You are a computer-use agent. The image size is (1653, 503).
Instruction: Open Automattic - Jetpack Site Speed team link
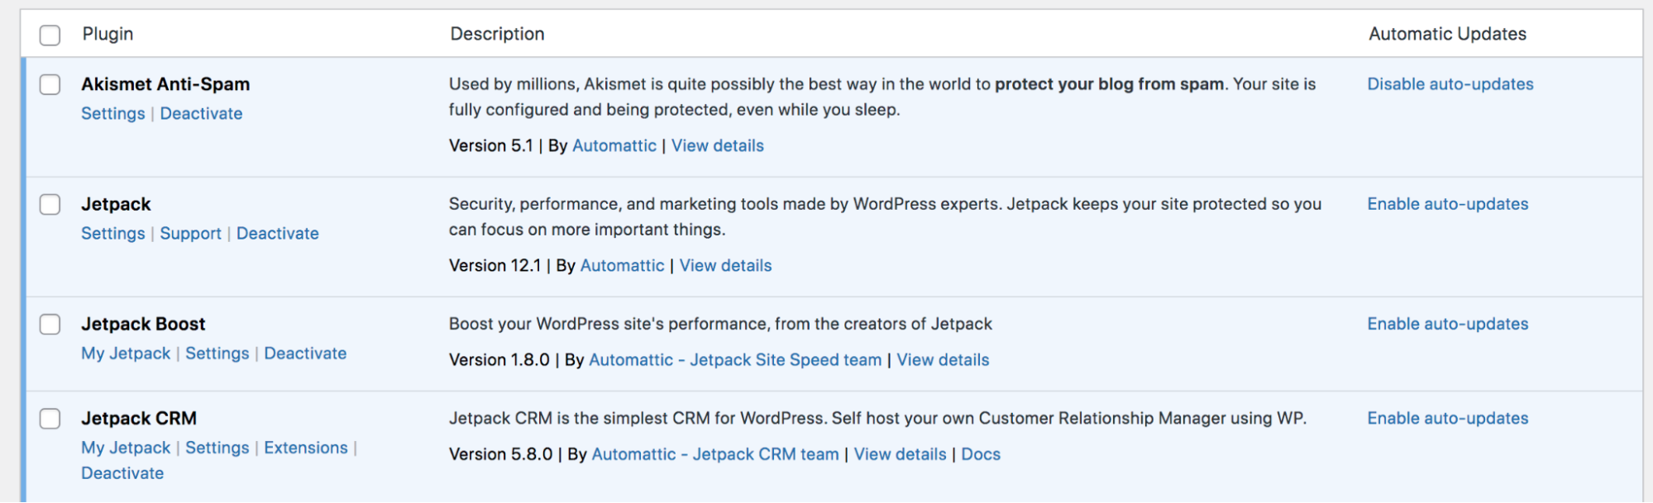[x=735, y=360]
